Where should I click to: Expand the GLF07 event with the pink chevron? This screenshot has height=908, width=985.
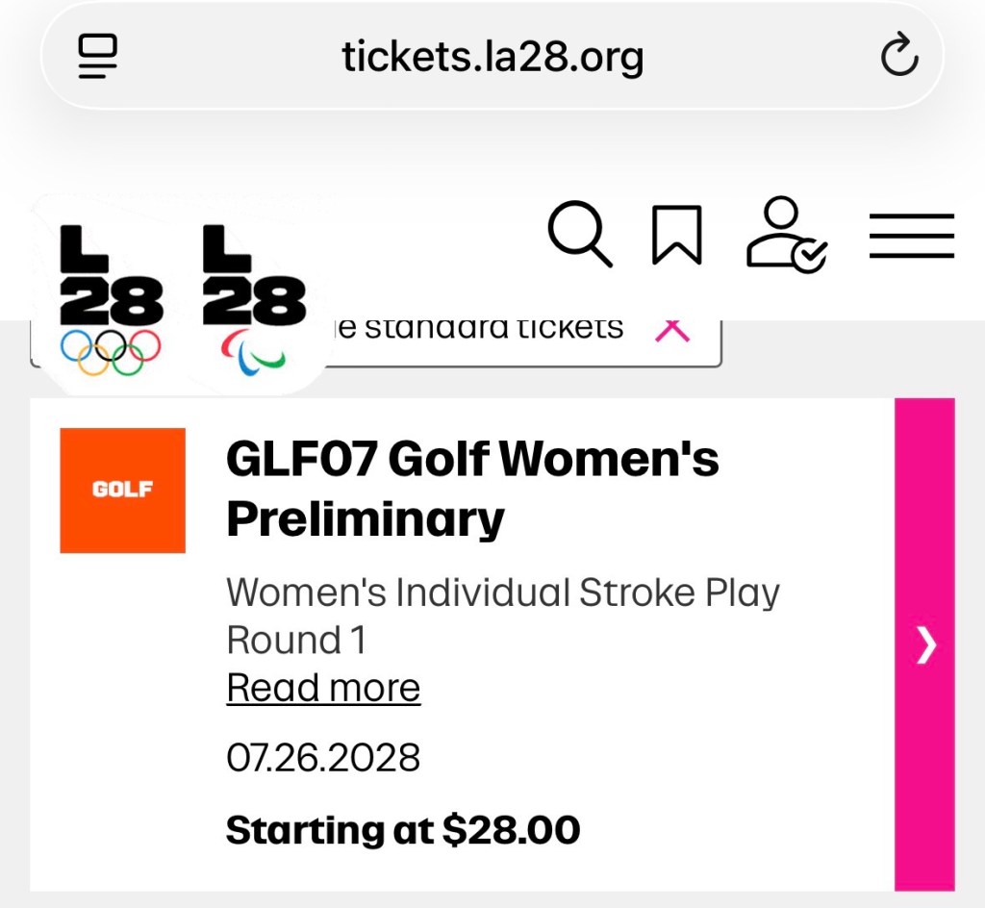coord(924,645)
